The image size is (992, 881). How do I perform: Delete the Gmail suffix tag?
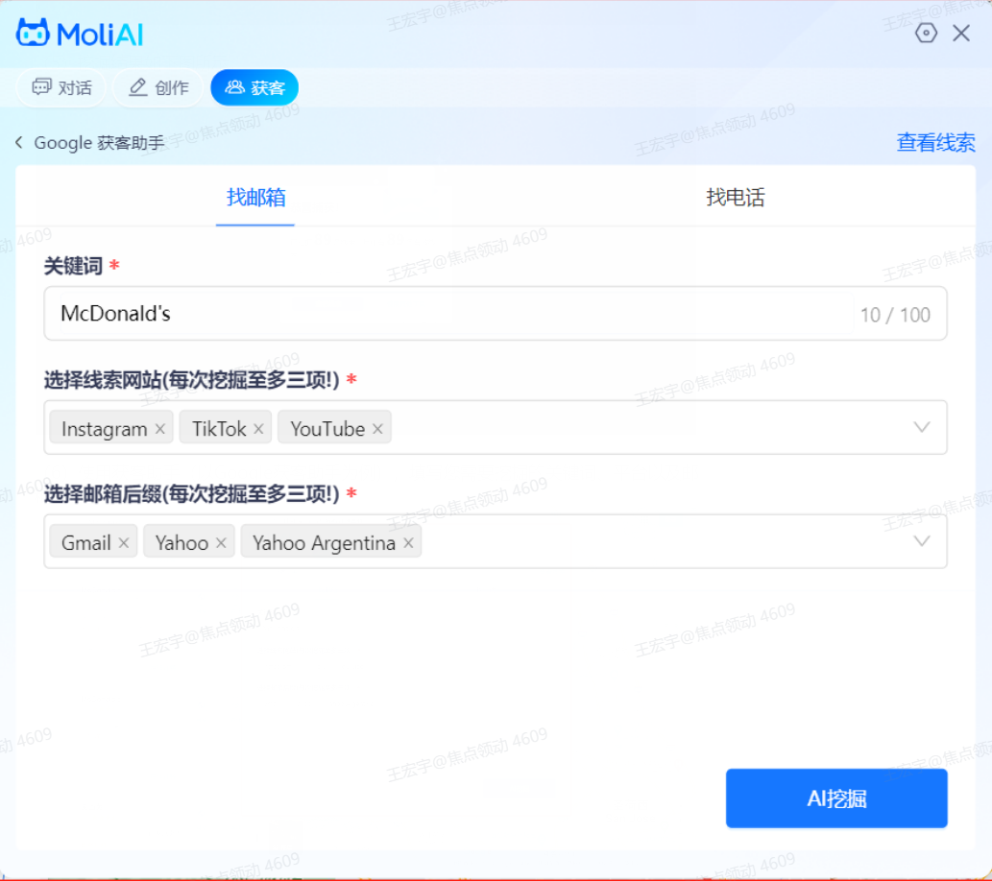[x=124, y=543]
